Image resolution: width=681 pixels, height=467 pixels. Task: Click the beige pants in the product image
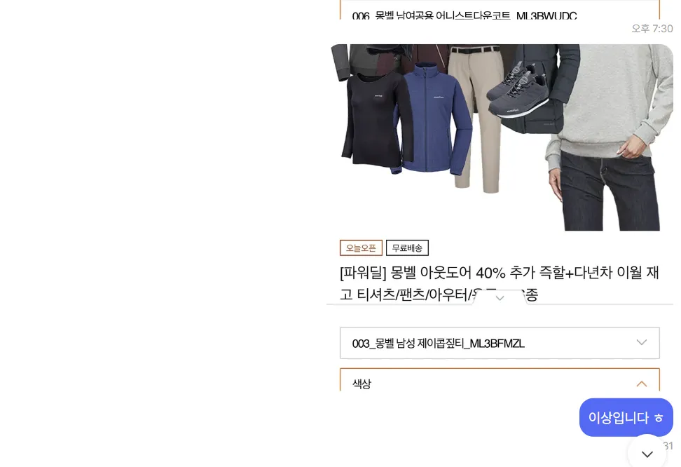476,119
